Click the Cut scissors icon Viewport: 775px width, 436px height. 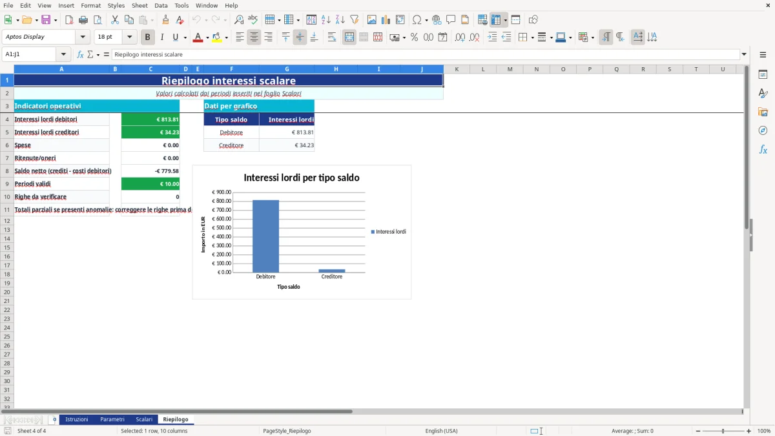click(115, 20)
